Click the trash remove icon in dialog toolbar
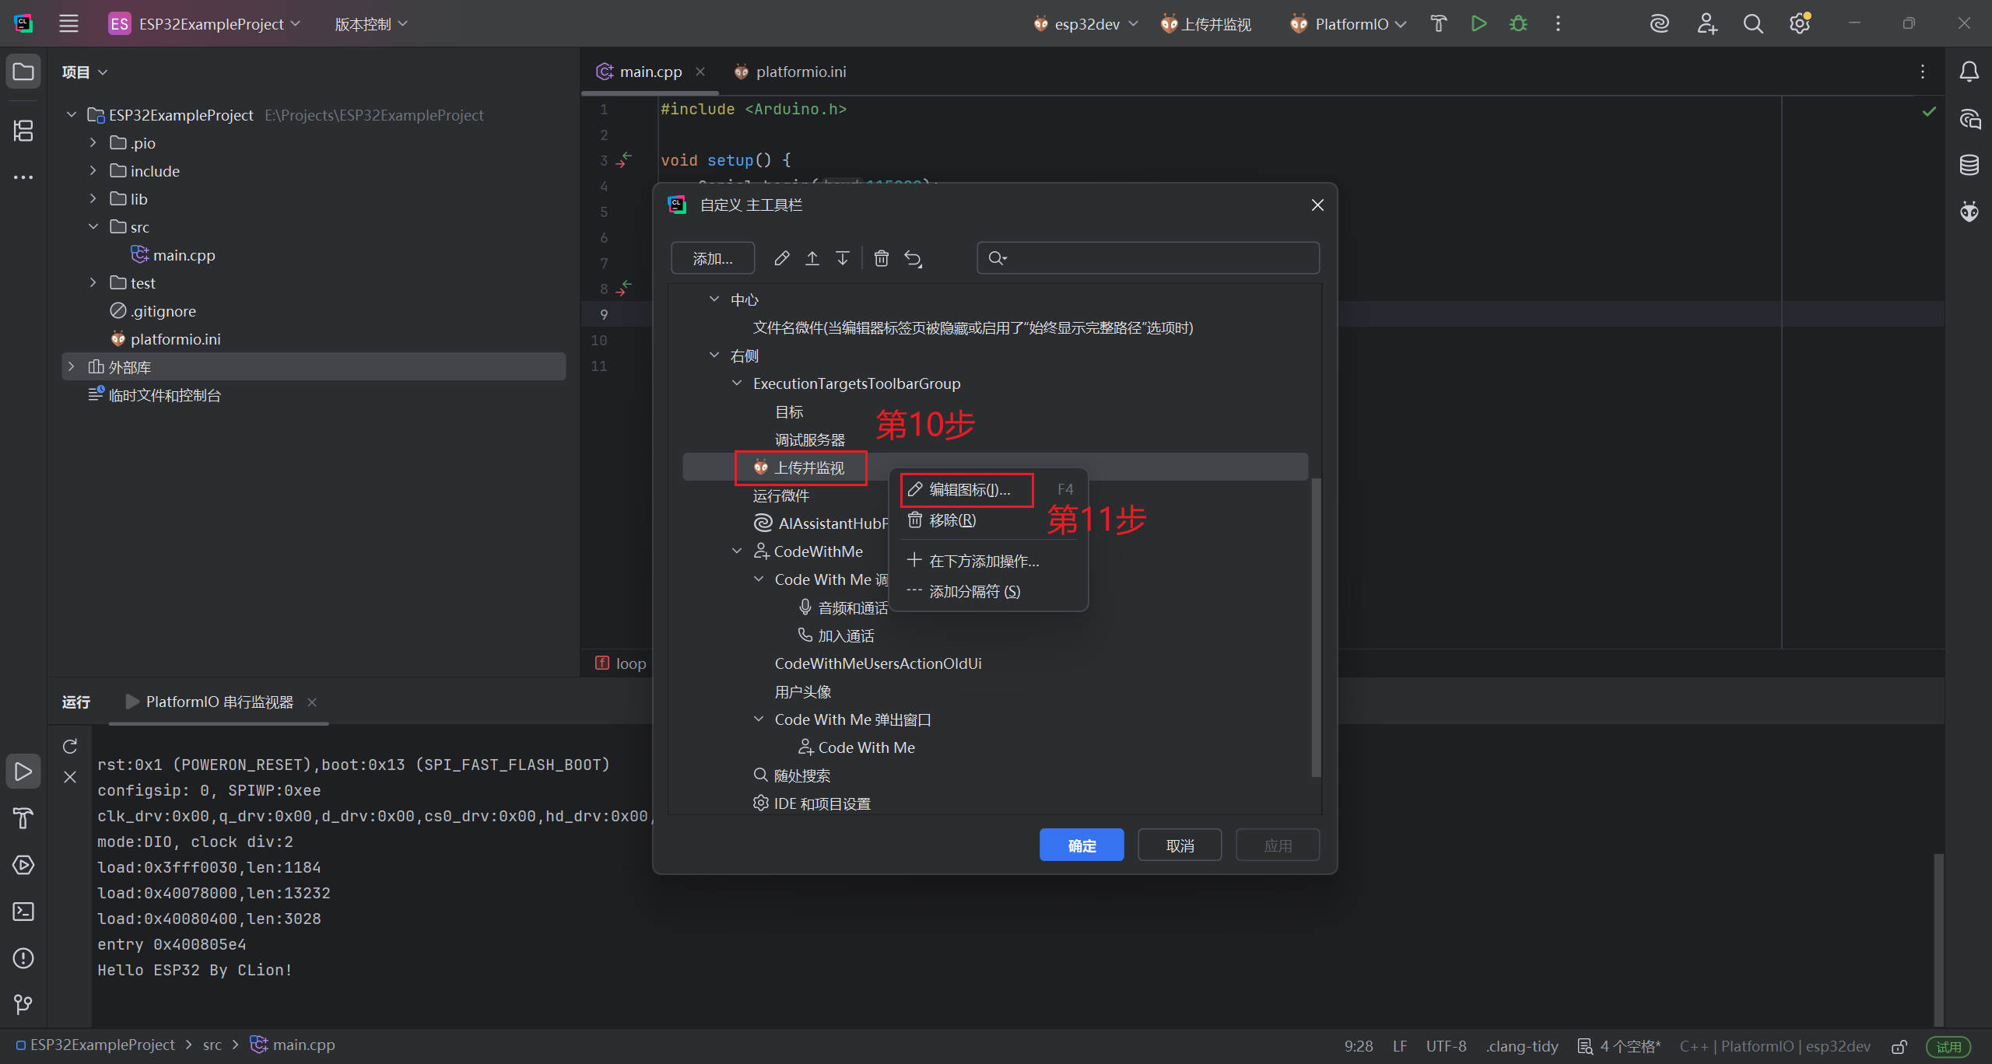 [881, 258]
